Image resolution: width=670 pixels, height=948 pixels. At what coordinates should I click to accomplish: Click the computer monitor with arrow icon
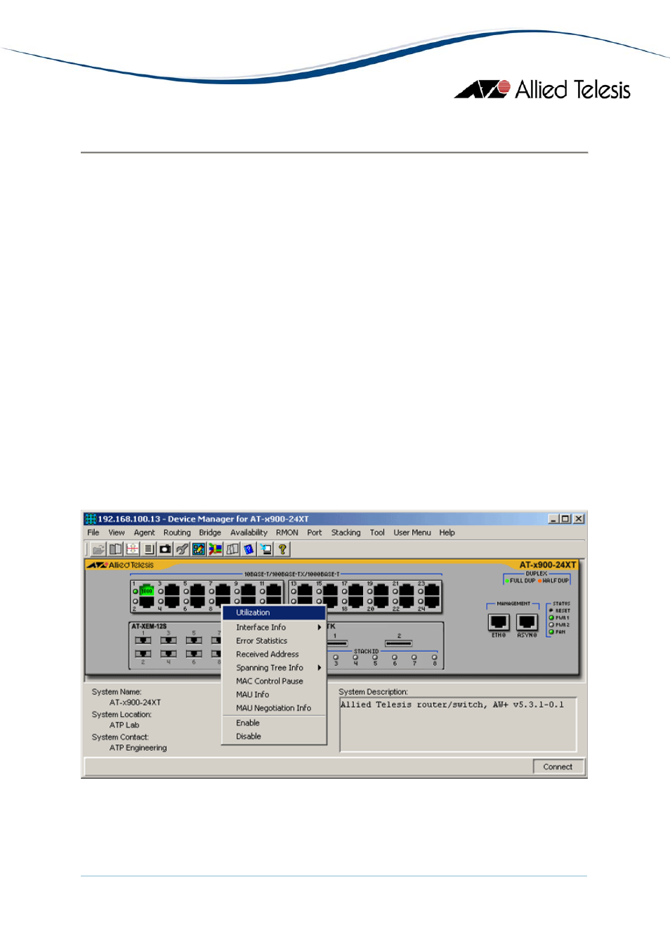tap(265, 549)
